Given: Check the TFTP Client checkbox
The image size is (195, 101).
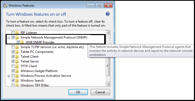Looking at the screenshot, I should point(13,66).
